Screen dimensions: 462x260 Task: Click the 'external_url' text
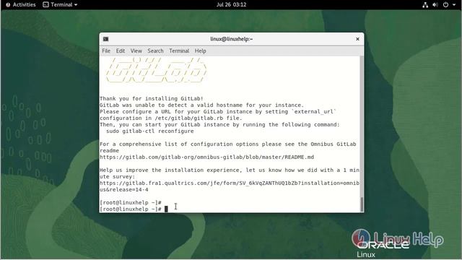coord(313,112)
